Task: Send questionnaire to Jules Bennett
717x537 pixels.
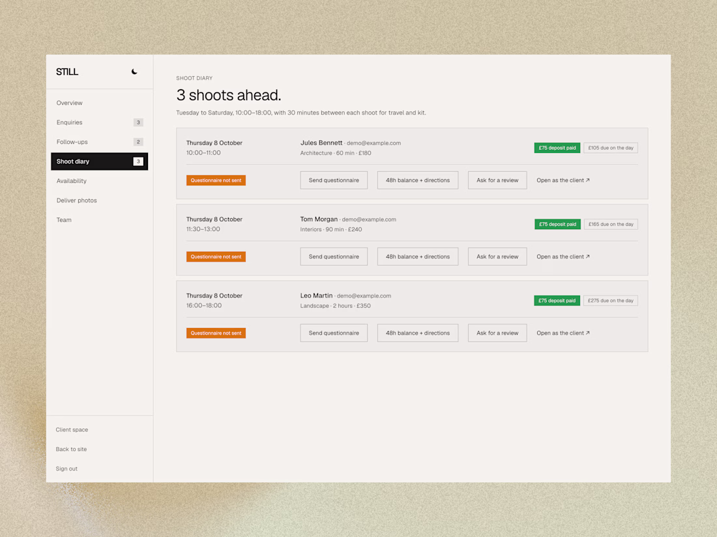Action: pos(334,180)
